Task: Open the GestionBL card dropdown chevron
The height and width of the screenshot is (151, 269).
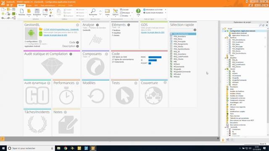Action: [77, 25]
